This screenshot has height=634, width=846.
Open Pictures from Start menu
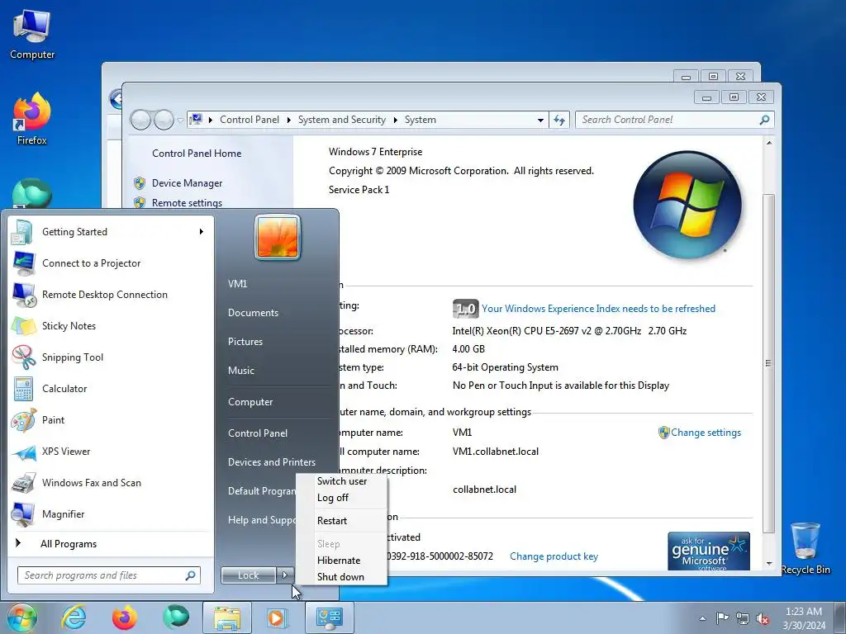(x=245, y=342)
